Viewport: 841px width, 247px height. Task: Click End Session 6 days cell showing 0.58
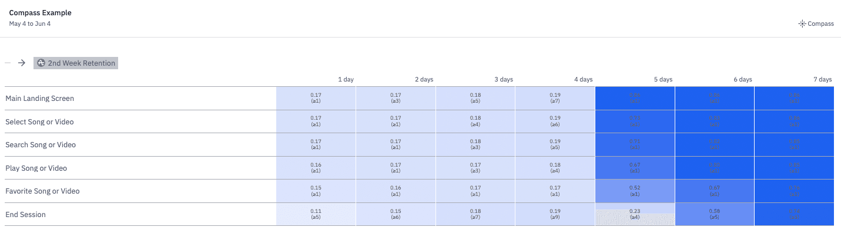pyautogui.click(x=714, y=215)
